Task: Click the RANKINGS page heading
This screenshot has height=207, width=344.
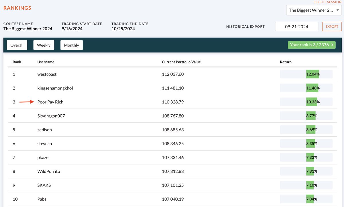Action: pyautogui.click(x=17, y=8)
